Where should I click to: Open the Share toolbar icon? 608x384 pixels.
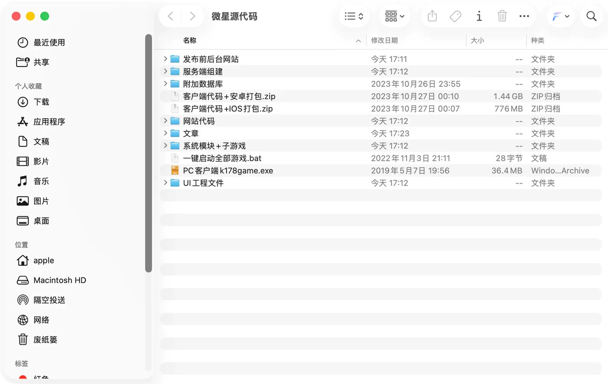[432, 16]
